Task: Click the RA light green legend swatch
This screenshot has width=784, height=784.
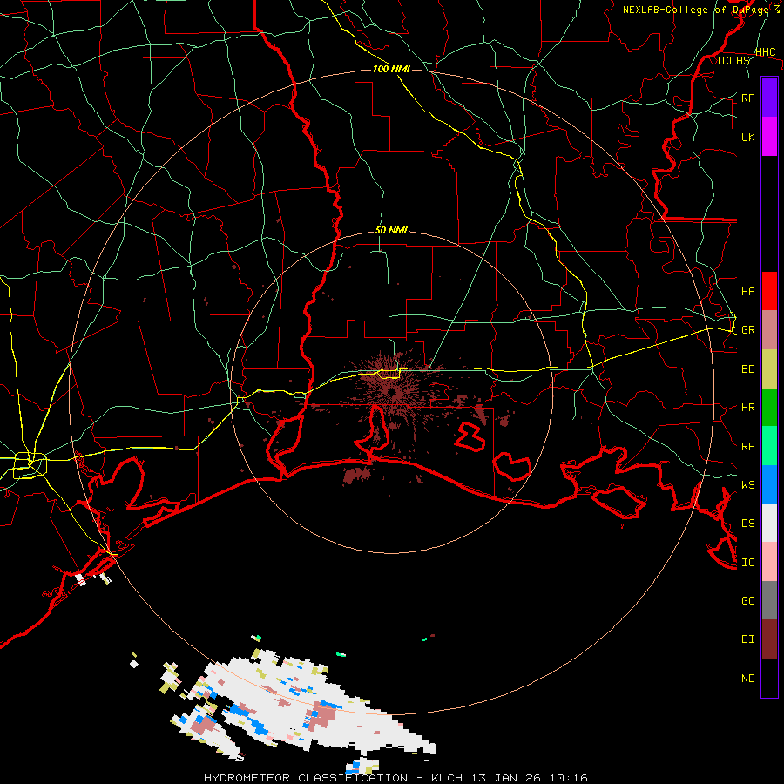Action: tap(769, 446)
